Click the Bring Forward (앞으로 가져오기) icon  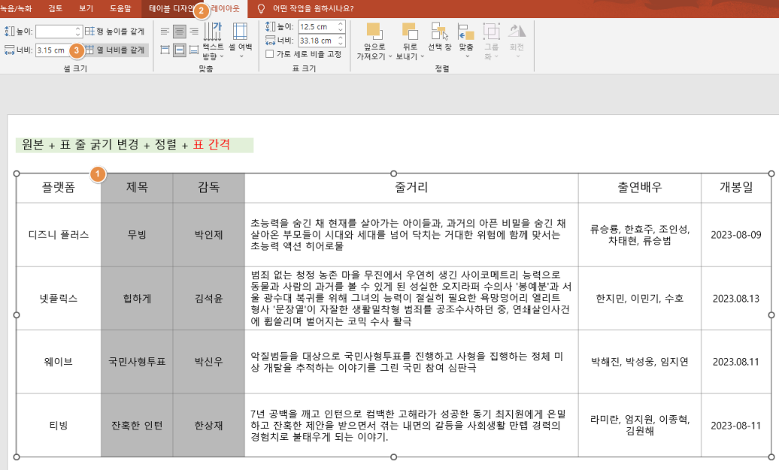click(374, 36)
